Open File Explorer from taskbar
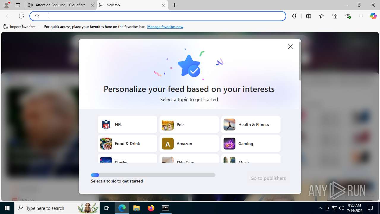Viewport: 380px width, 214px height. point(137,208)
